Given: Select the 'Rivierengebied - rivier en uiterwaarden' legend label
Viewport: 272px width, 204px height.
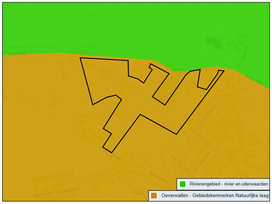Looking at the screenshot, I should [x=229, y=184].
